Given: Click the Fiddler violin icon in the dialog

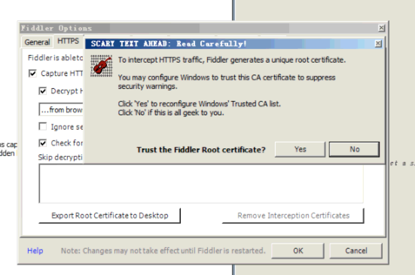Looking at the screenshot, I should coord(101,66).
